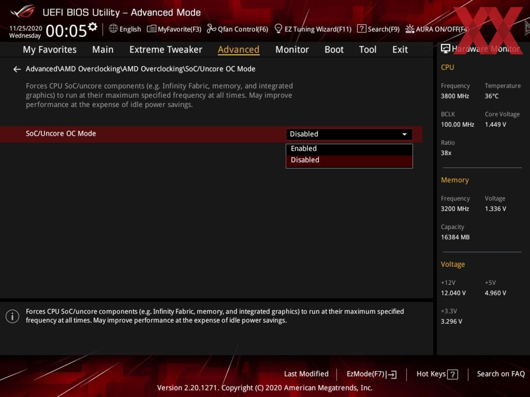Screen dimensions: 530x397
Task: Go to the Exit tab
Action: coord(400,49)
